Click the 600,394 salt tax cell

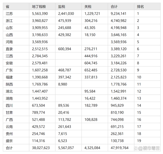(66, 49)
